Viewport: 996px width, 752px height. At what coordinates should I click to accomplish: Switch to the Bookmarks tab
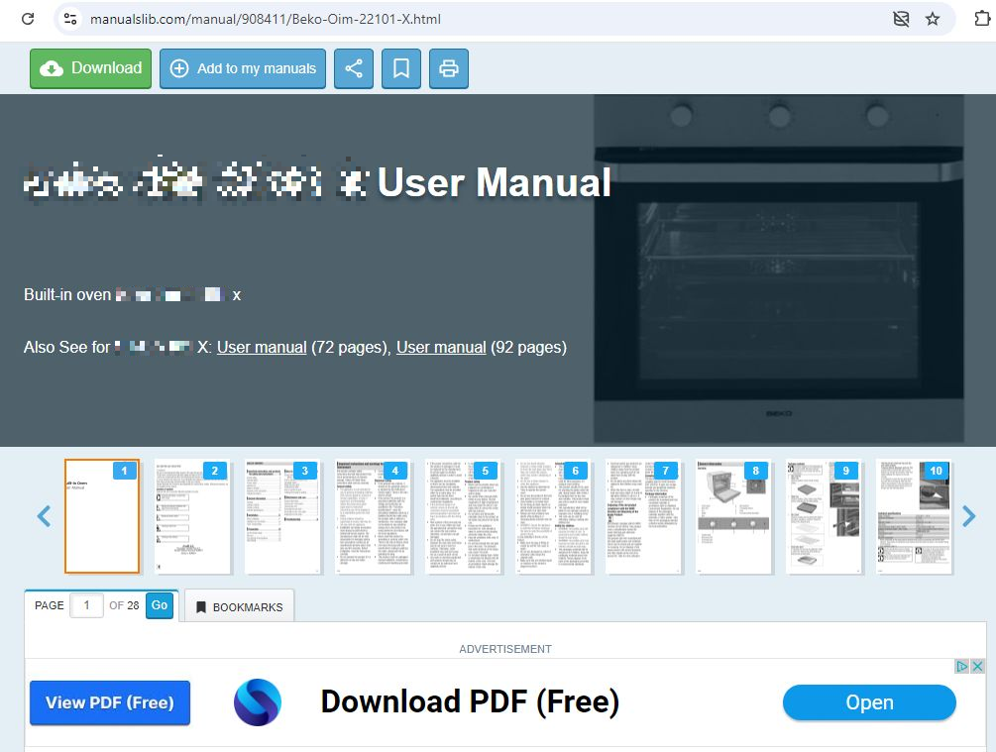pos(239,606)
